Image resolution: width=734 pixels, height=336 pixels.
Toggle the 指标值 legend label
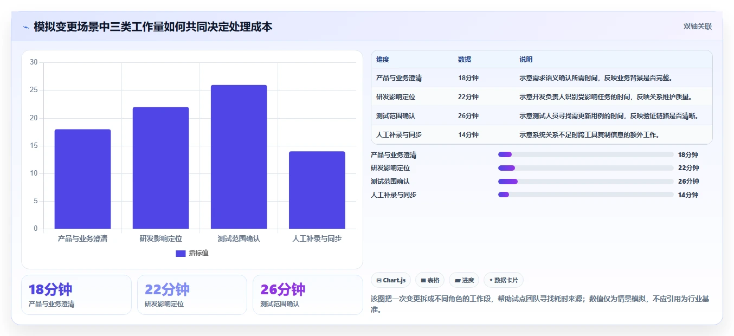click(x=198, y=254)
